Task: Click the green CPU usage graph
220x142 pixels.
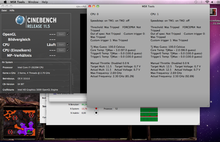Action: pos(149,114)
